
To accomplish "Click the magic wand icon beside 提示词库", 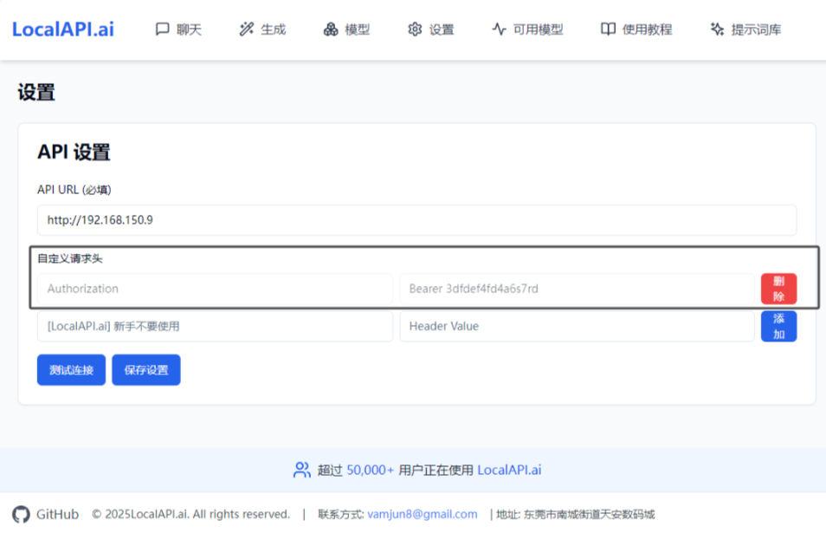I will (x=716, y=29).
